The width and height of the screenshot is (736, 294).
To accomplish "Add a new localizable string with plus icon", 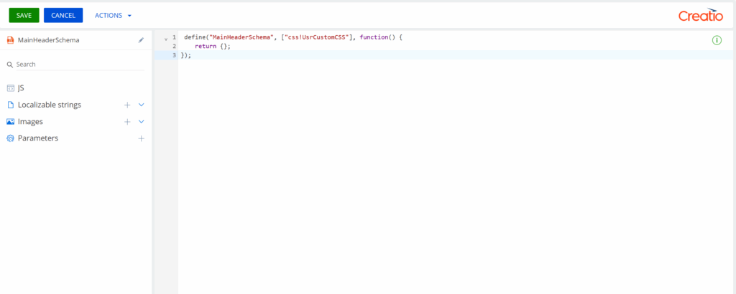I will click(127, 105).
